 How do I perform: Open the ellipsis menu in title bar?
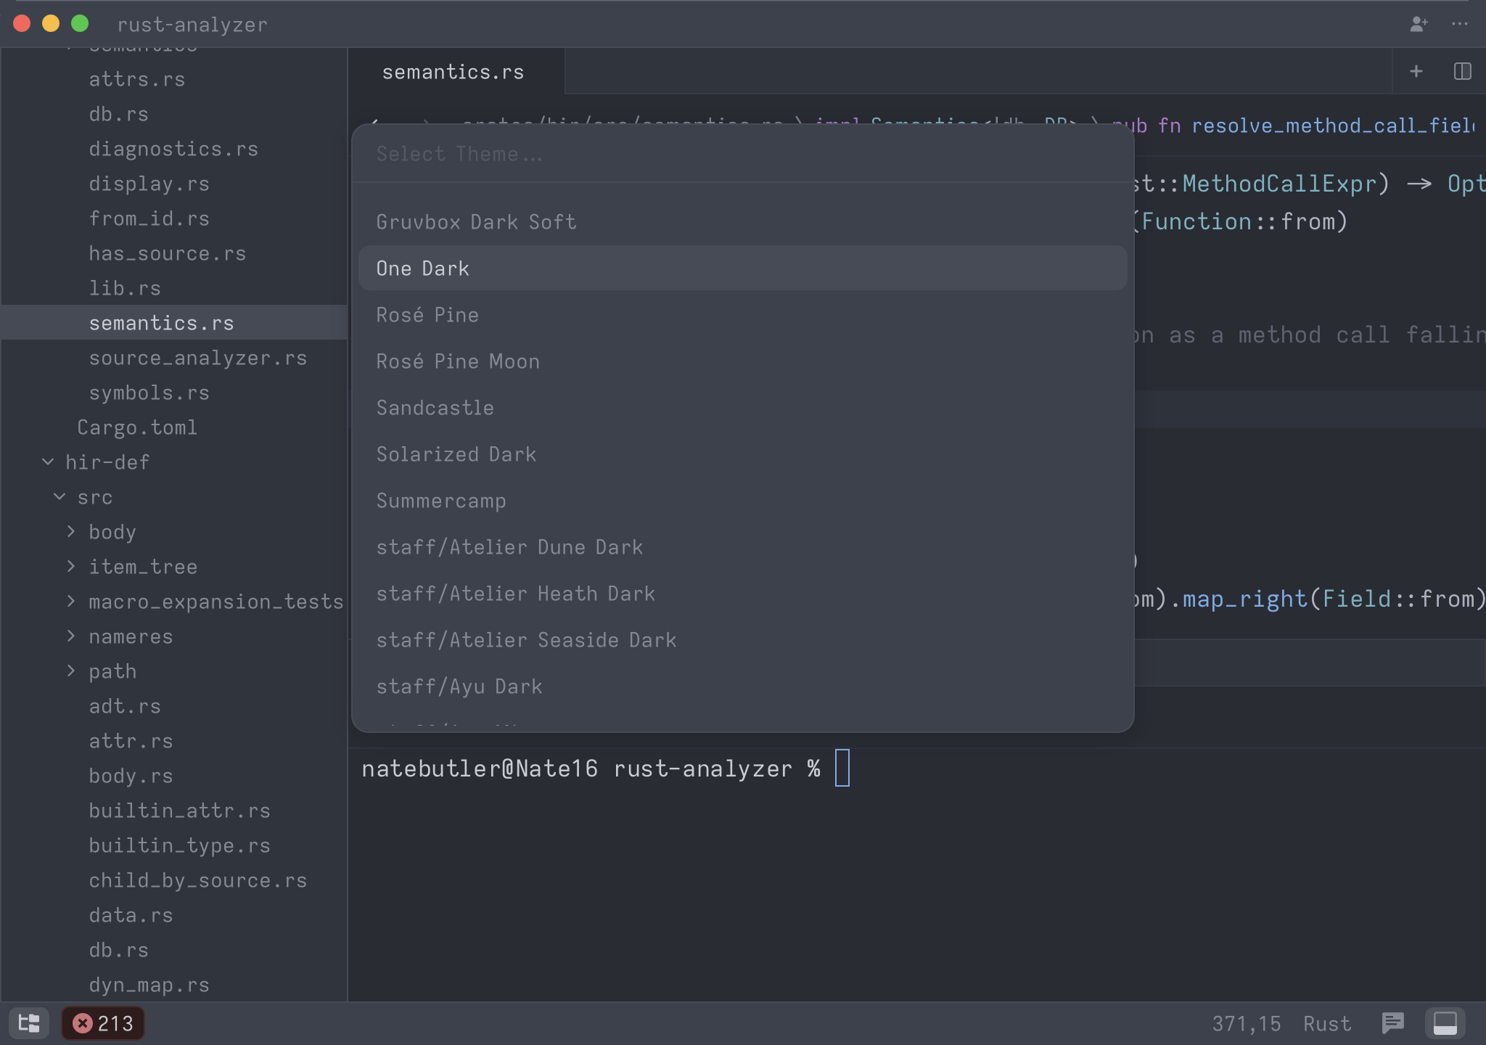point(1460,24)
